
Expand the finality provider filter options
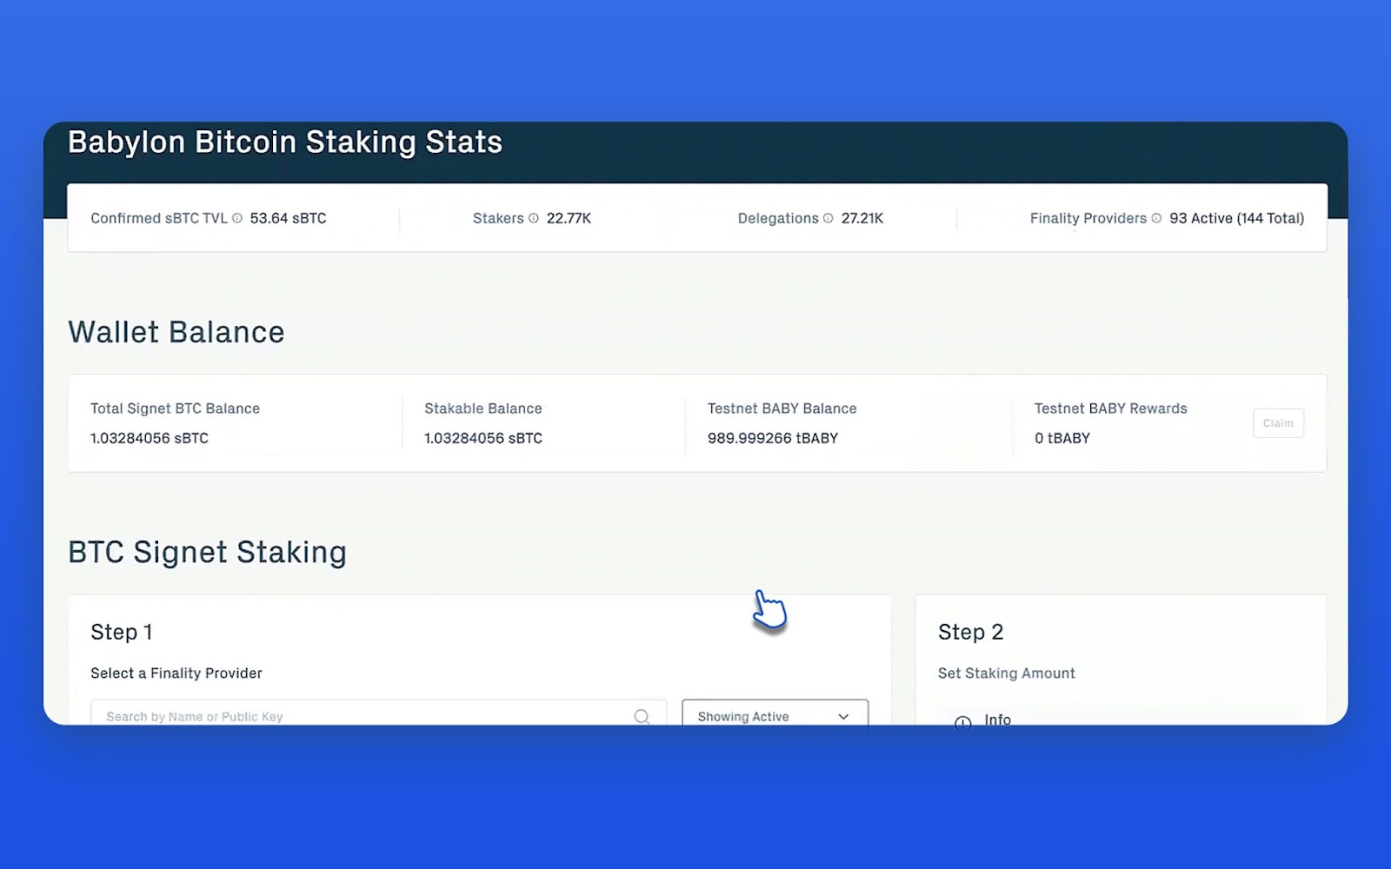[773, 716]
